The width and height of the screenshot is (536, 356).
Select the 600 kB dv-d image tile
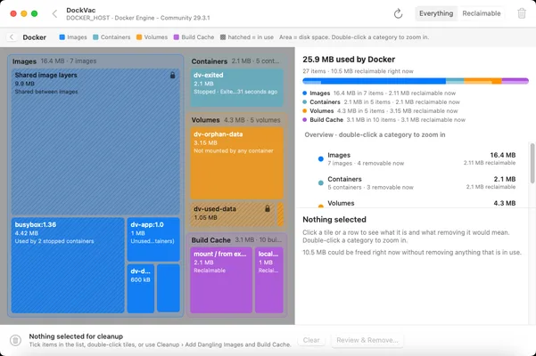tap(141, 288)
